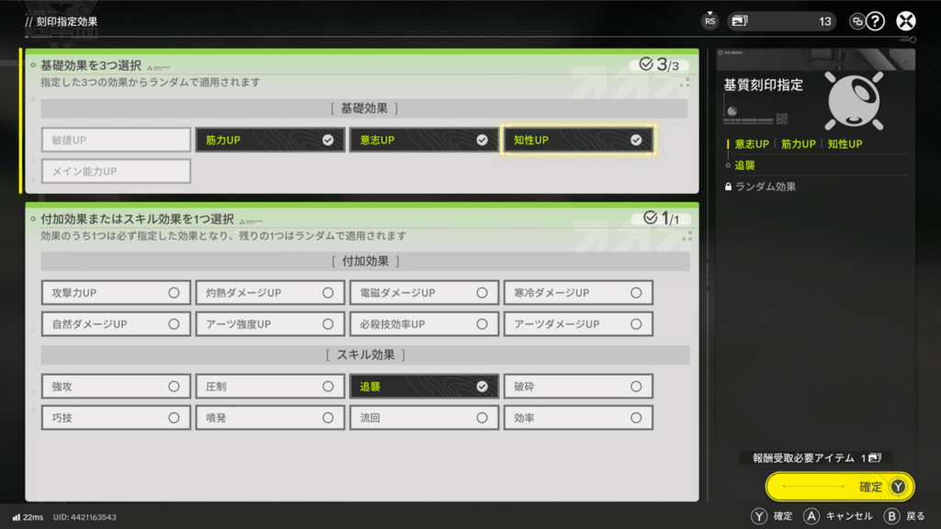Uncheck the 意志UP base effect

click(x=424, y=140)
